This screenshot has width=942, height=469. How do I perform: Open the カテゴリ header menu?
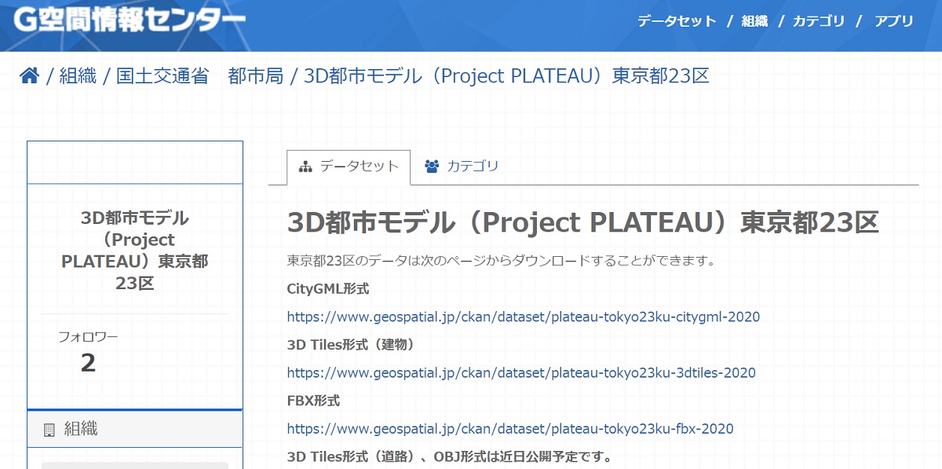click(x=819, y=21)
